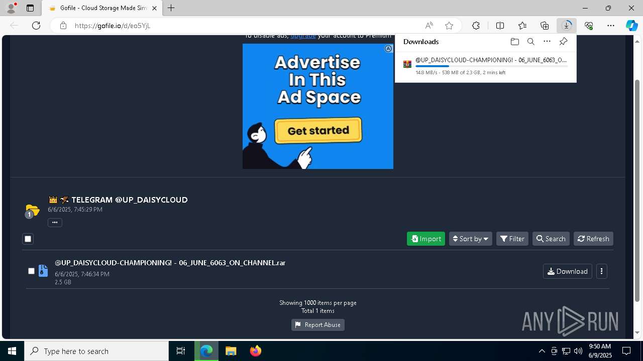Image resolution: width=643 pixels, height=361 pixels.
Task: Open Edge Settings and more menu
Action: [611, 26]
